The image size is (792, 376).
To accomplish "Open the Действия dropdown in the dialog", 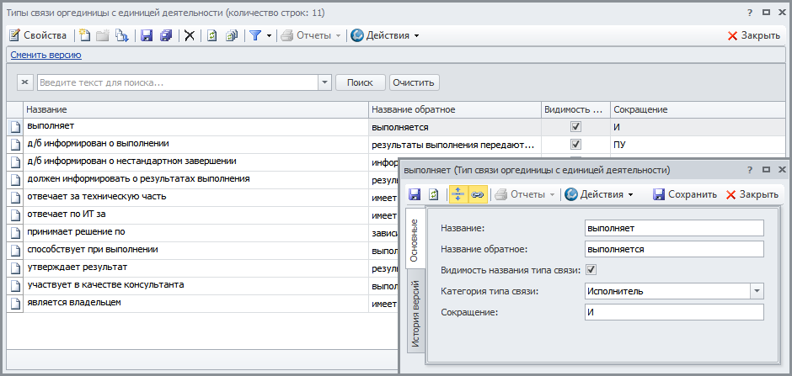I will pyautogui.click(x=598, y=194).
